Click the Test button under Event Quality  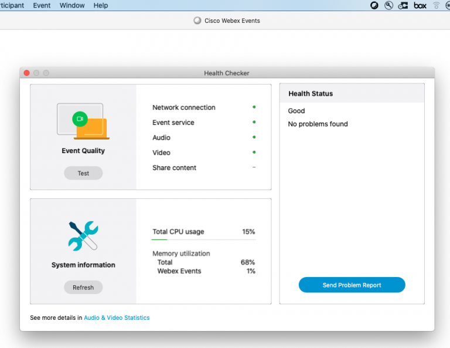[x=83, y=173]
